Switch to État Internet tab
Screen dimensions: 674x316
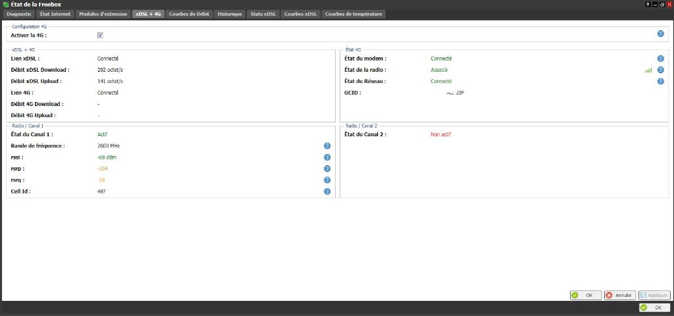click(55, 14)
